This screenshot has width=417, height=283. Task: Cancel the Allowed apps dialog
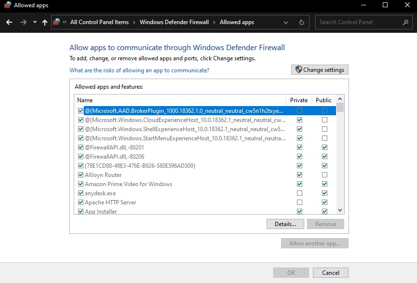click(x=331, y=272)
